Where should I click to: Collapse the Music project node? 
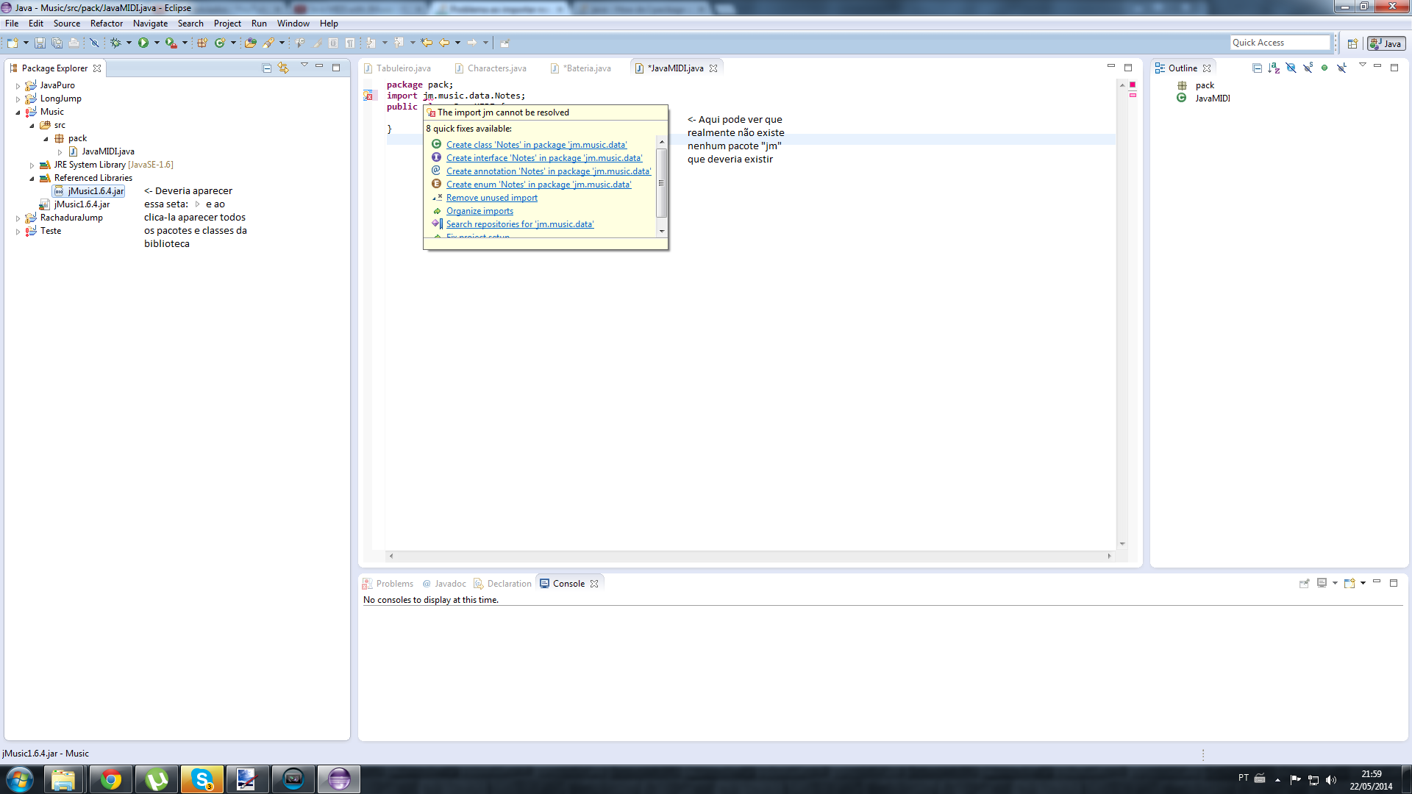point(18,112)
